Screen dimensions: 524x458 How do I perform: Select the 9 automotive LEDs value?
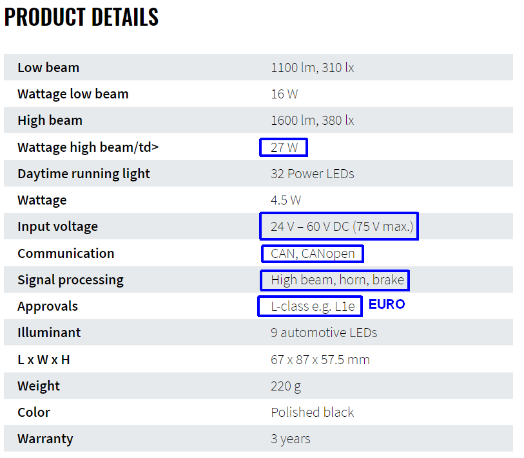[x=324, y=333]
